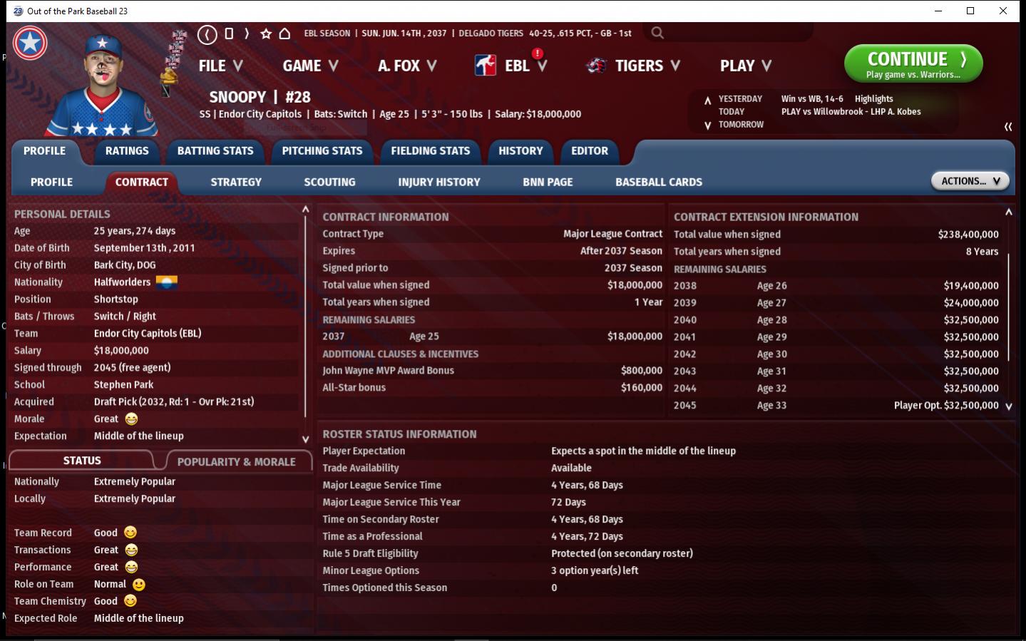Screen dimensions: 1026x641
Task: Click the DELGADO TIGERS record text
Action: pos(545,34)
